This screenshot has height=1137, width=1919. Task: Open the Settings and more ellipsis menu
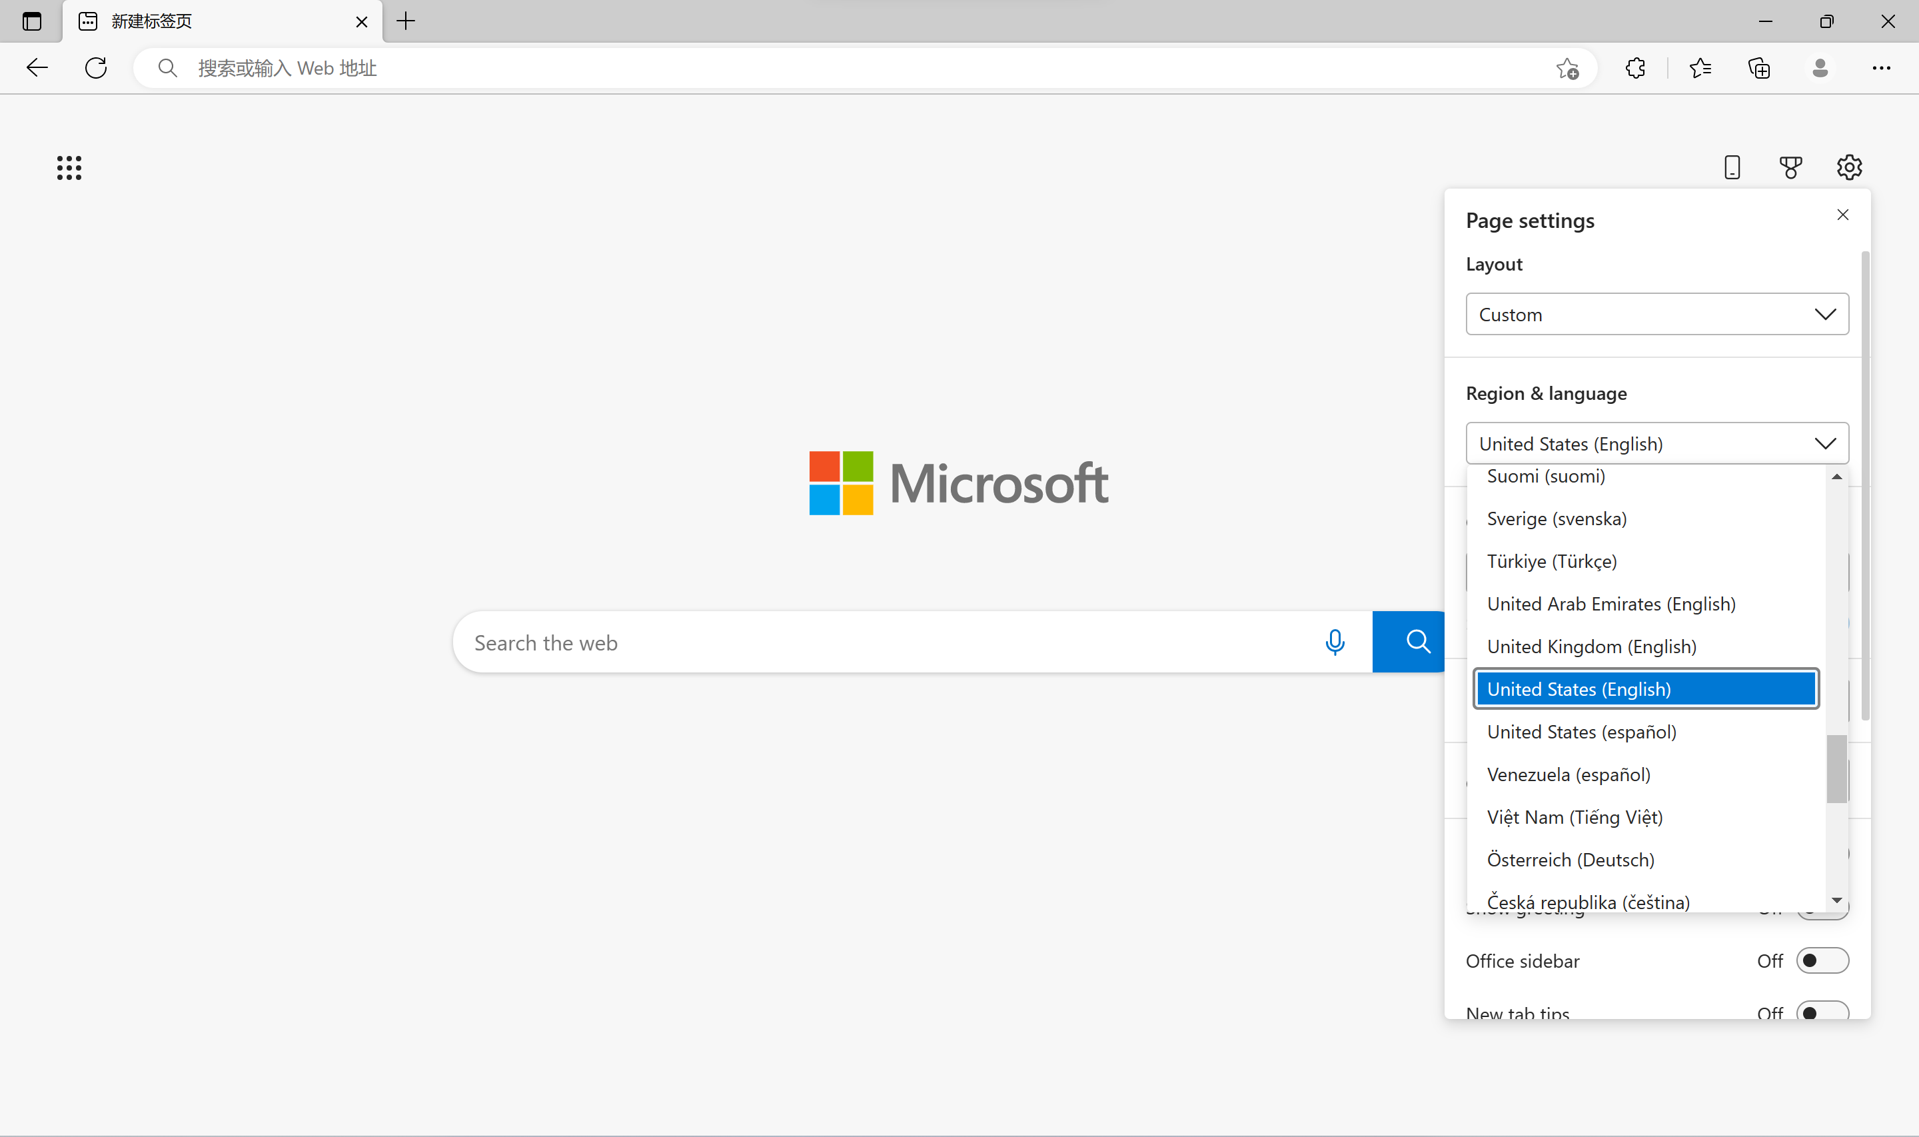coord(1882,68)
